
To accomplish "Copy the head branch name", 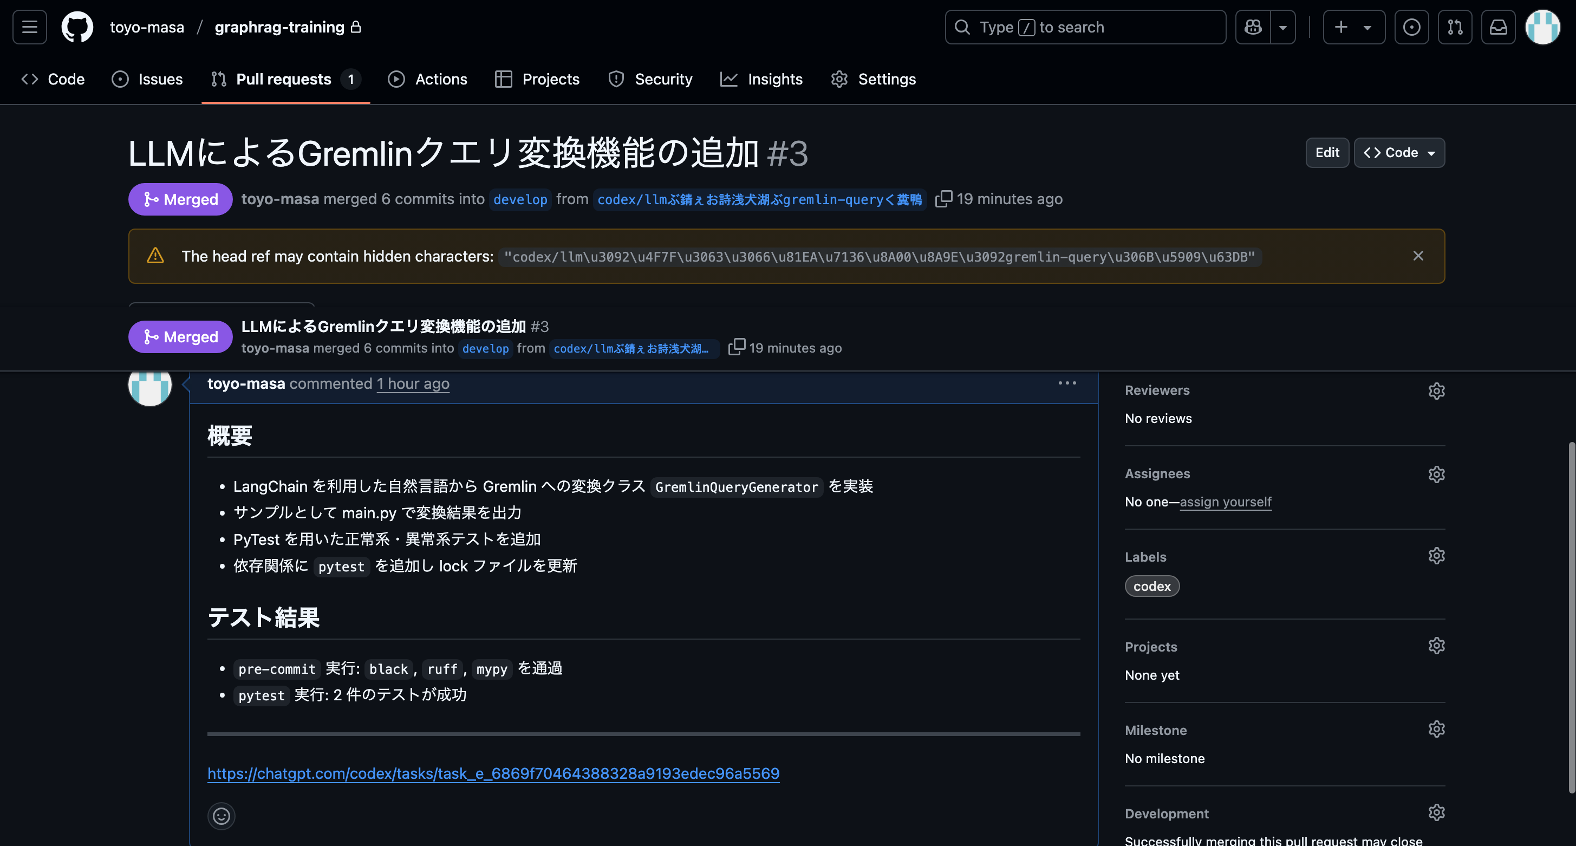I will tap(944, 199).
